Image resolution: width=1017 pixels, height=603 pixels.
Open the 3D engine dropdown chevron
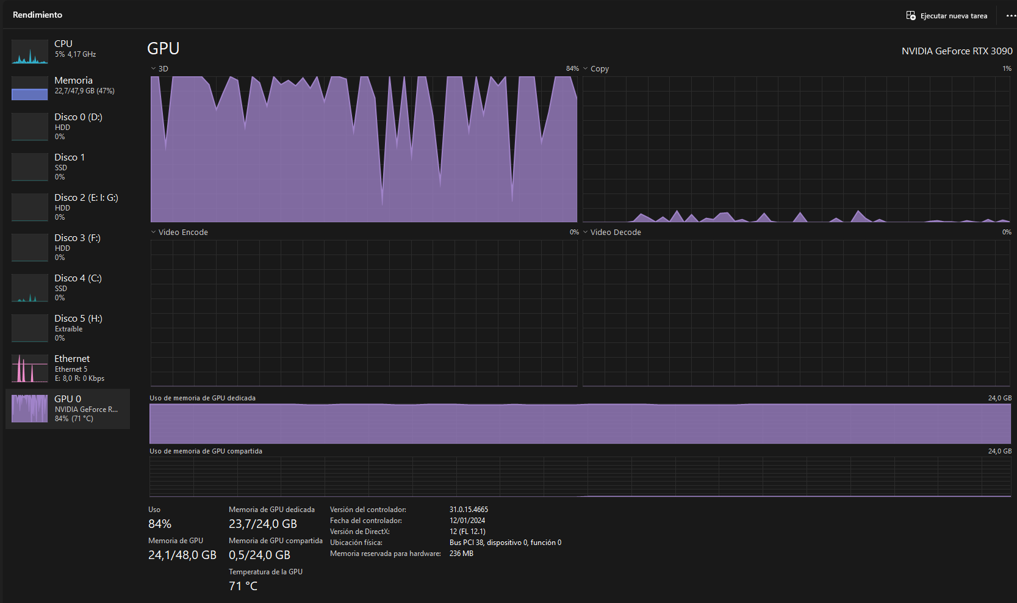coord(154,68)
